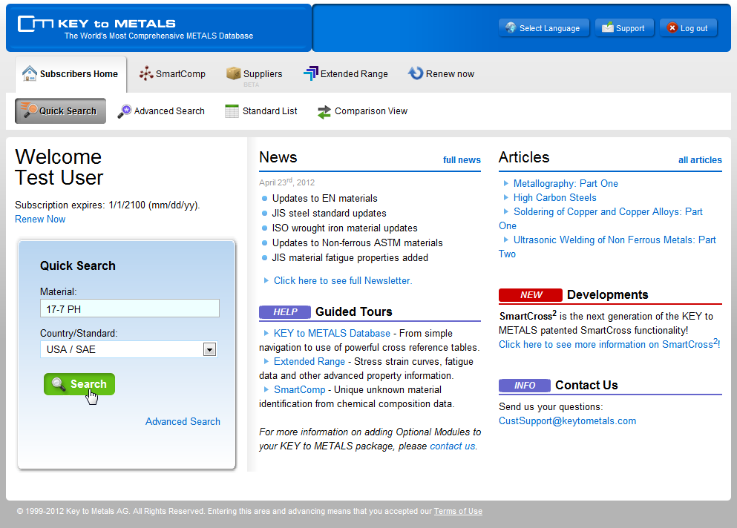The image size is (737, 528).
Task: Click the Extended Range icon
Action: click(311, 73)
